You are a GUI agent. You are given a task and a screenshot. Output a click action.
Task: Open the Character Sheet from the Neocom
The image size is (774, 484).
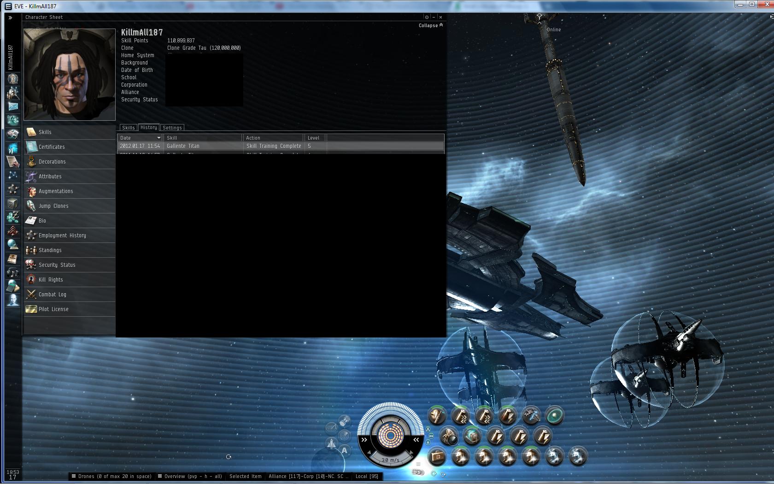pos(13,79)
